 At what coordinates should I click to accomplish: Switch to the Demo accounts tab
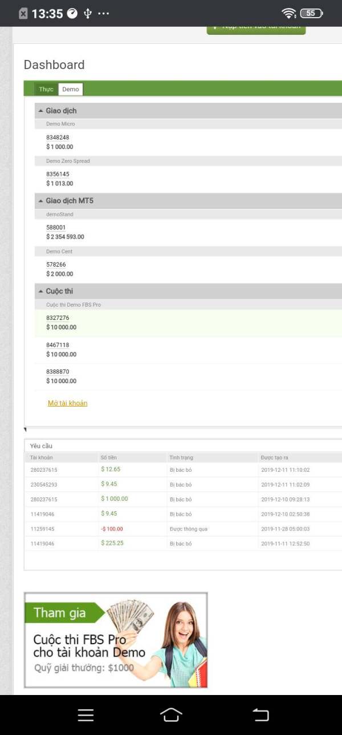pyautogui.click(x=71, y=89)
